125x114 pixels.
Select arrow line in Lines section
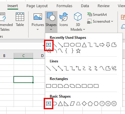54,68
